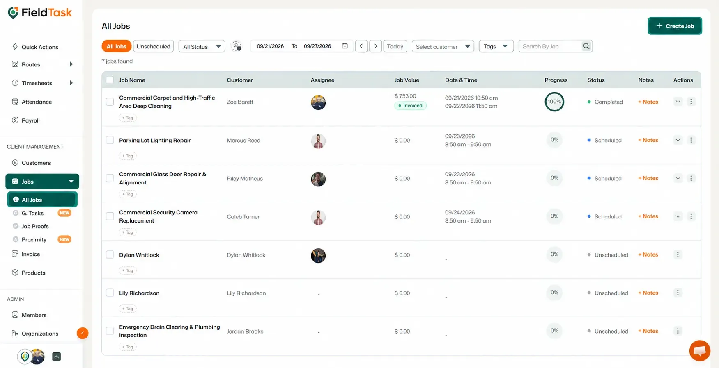Screen dimensions: 719x368
Task: Tick the Parking Lot Lighting Repair checkbox
Action: point(110,140)
